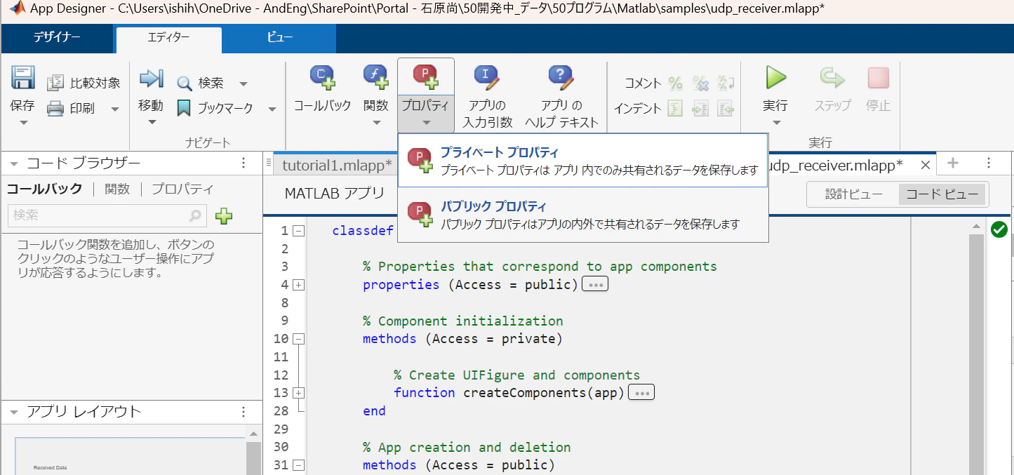Open the tutorial1.mlapp* document tab
This screenshot has width=1014, height=475.
pos(337,166)
